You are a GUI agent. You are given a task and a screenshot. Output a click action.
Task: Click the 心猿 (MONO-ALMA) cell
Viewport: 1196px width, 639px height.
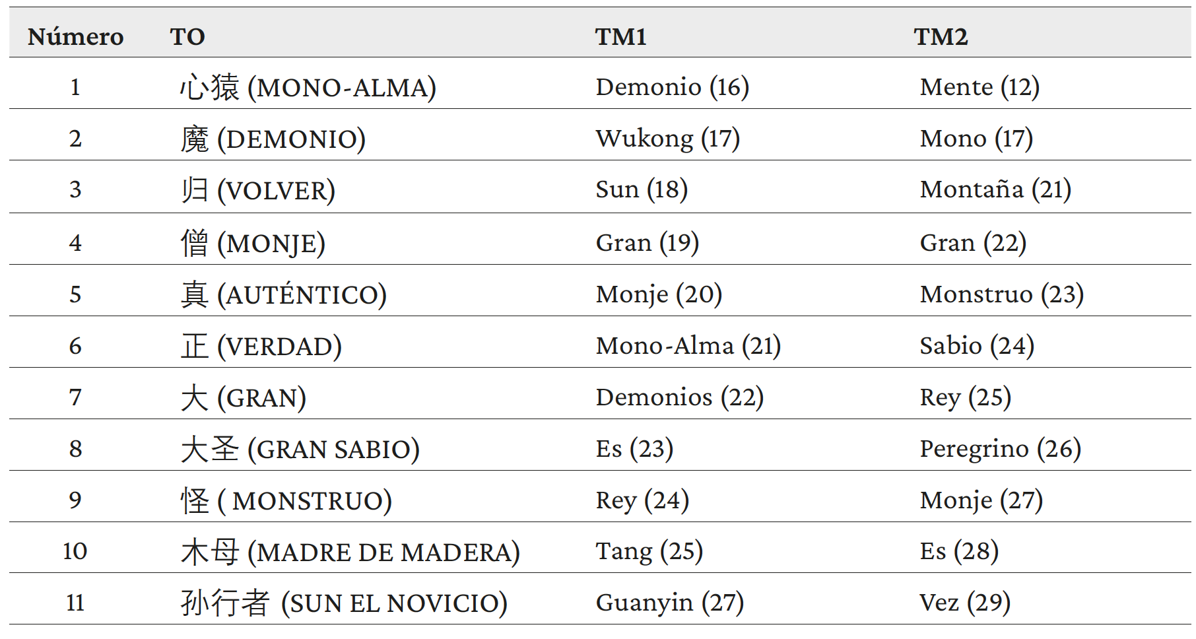pos(308,87)
